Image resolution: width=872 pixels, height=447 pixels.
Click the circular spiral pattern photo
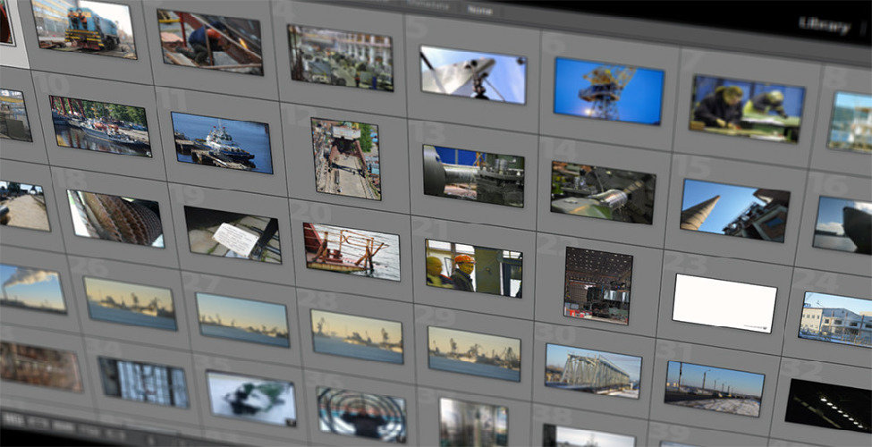(360, 413)
